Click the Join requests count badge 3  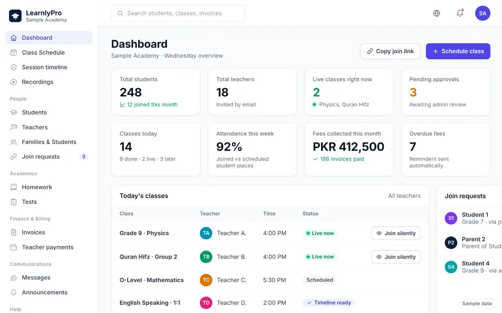pyautogui.click(x=84, y=156)
